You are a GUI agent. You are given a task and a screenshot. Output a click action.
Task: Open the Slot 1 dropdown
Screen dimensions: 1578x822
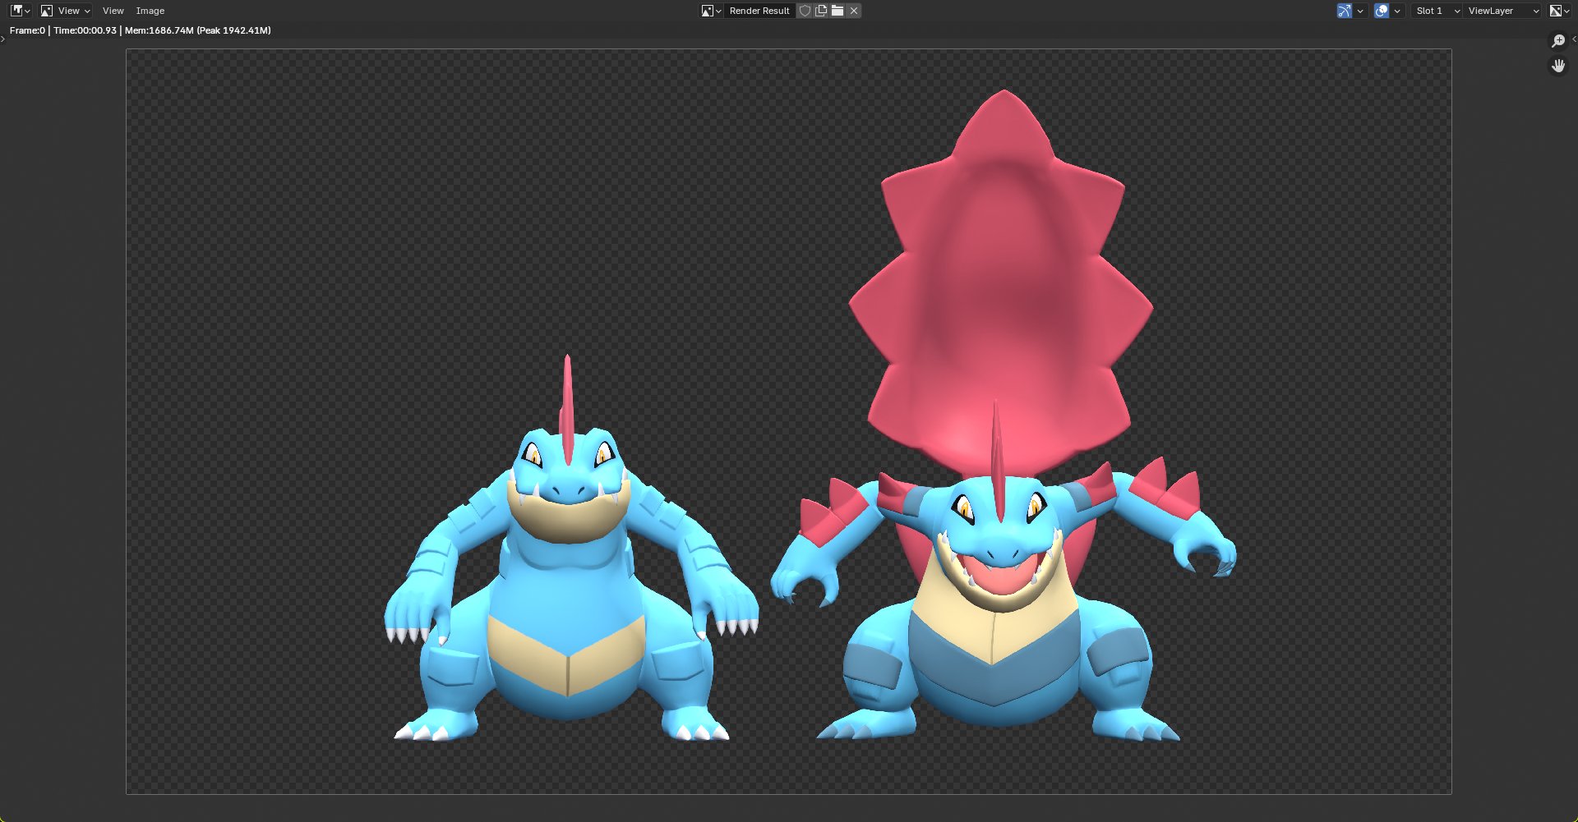coord(1437,11)
